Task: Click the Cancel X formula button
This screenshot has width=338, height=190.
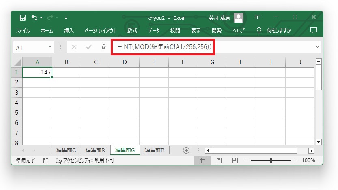Action: coord(74,47)
